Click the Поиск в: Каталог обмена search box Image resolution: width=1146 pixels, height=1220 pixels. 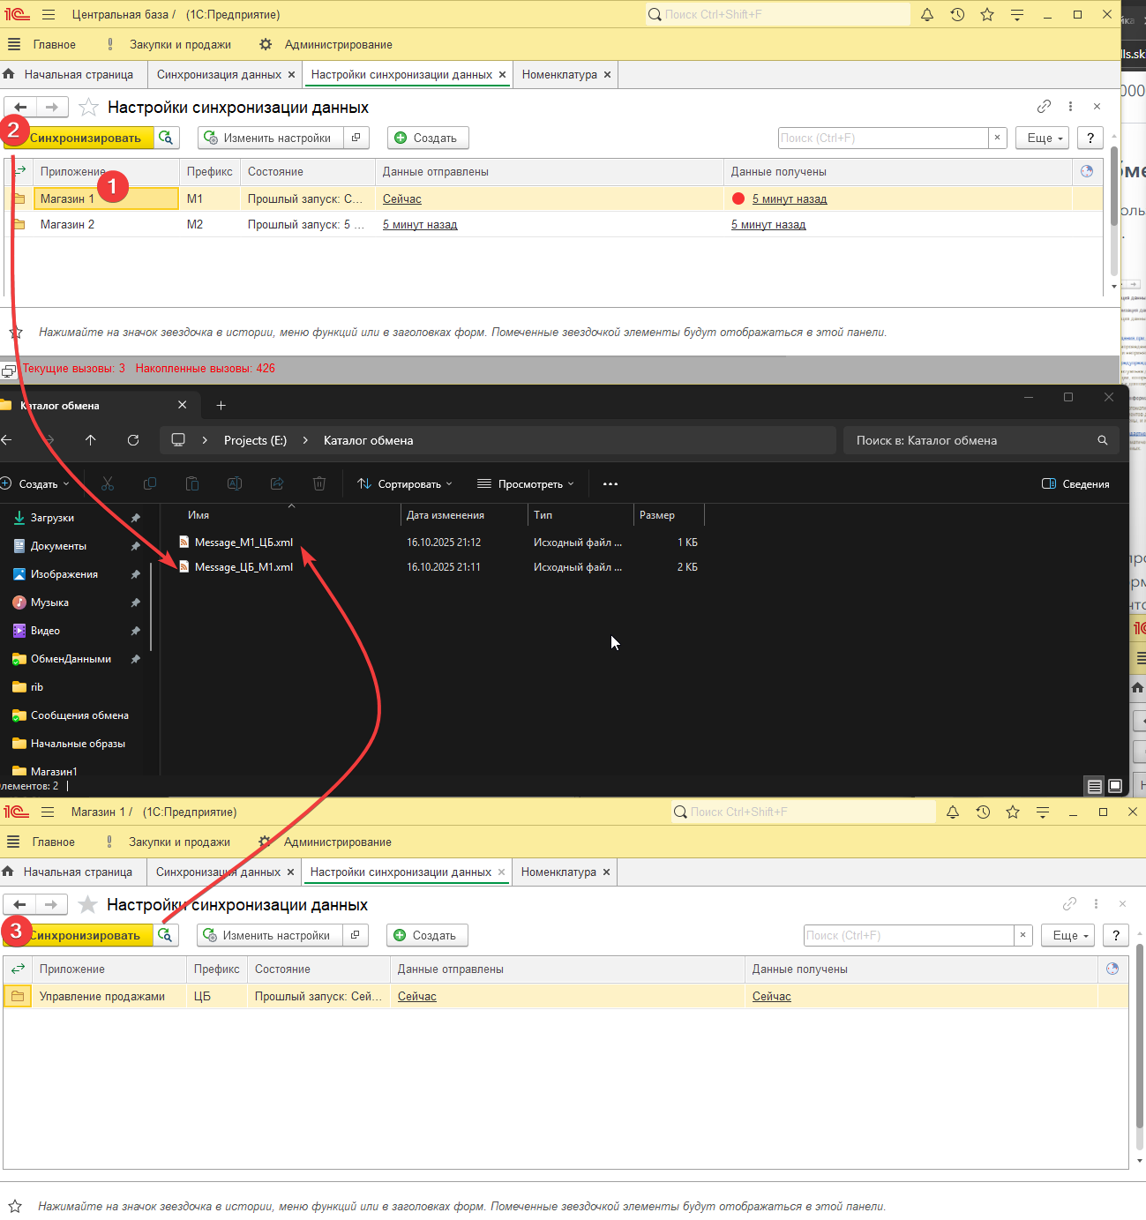click(x=970, y=440)
